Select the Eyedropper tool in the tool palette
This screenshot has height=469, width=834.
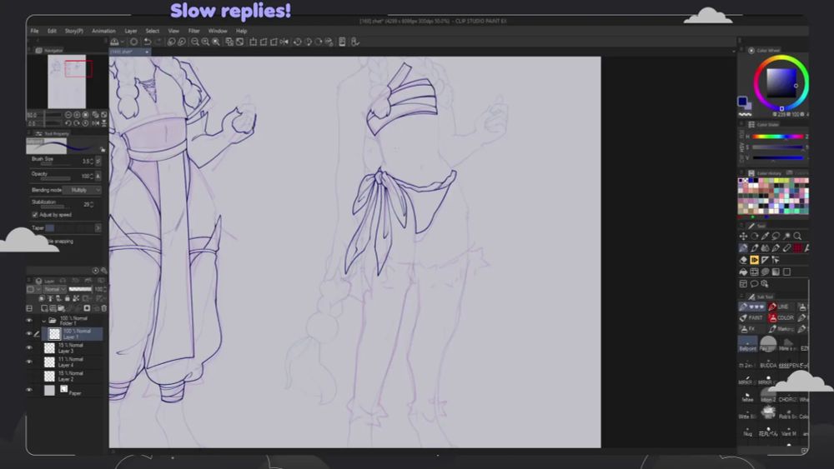[x=765, y=236]
